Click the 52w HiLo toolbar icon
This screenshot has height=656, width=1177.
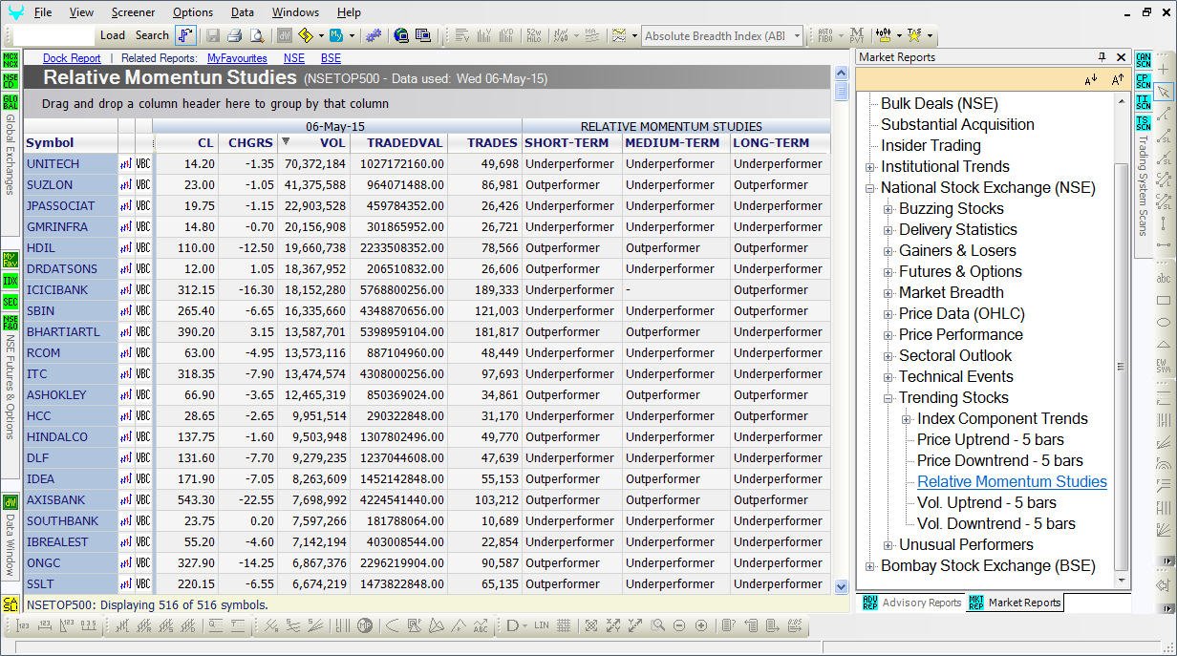[x=534, y=35]
